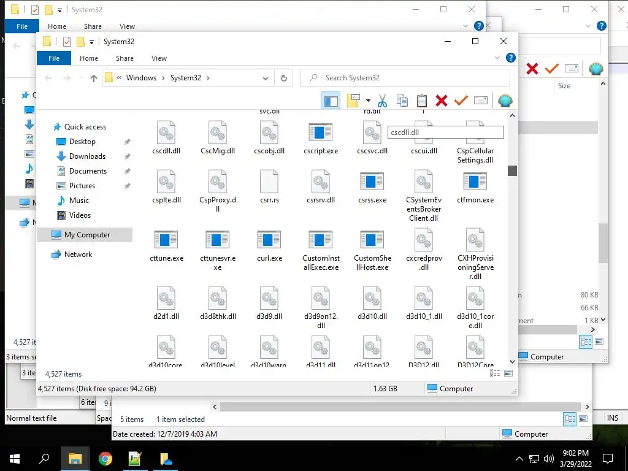Open Pictures in the navigation pane
This screenshot has height=471, width=628.
coord(82,186)
